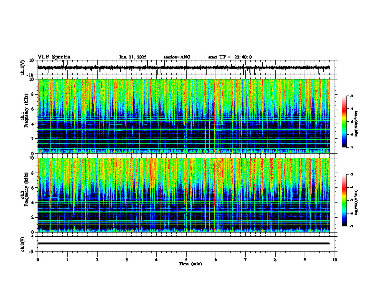Select the date label 'Jan. 21, 2025'

coord(133,57)
